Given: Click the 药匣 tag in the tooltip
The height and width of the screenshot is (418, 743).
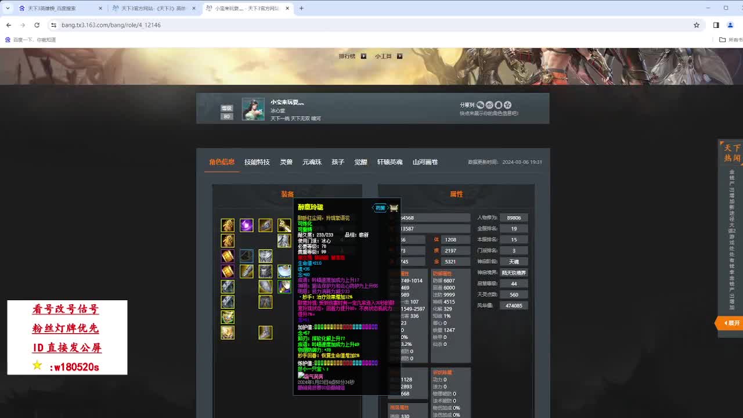Looking at the screenshot, I should [380, 208].
